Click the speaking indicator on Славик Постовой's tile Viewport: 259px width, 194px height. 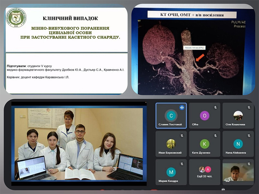coord(182,107)
